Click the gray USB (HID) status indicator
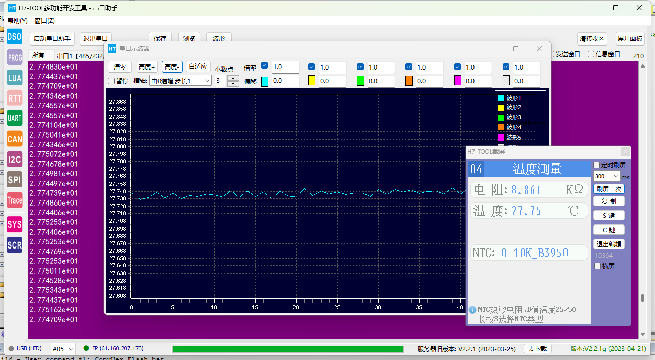This screenshot has width=655, height=360. (11, 348)
